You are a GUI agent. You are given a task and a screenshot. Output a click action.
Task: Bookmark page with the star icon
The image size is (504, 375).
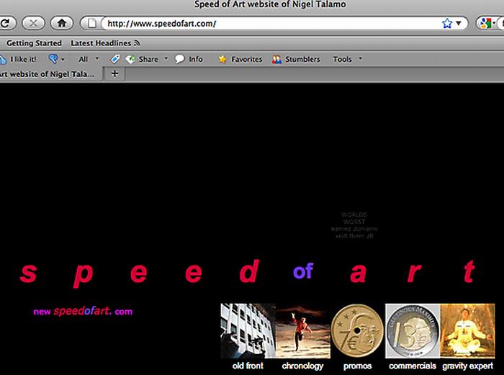coord(447,24)
